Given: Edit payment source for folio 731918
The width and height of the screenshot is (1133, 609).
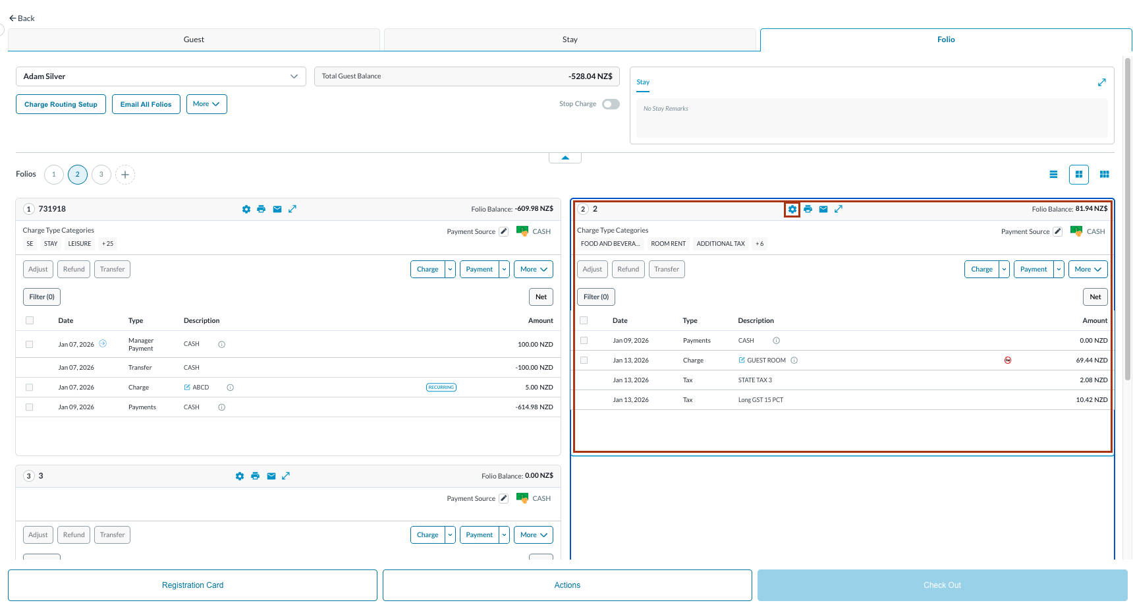Looking at the screenshot, I should click(x=503, y=231).
